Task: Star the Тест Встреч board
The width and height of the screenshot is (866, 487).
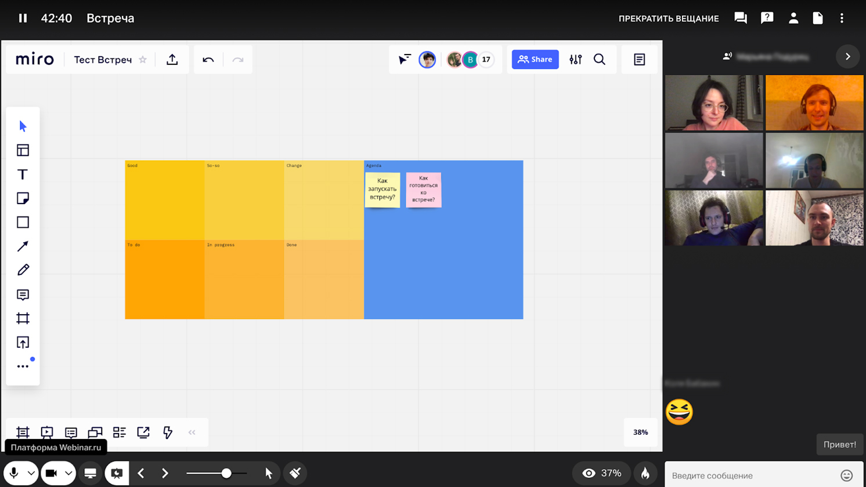Action: point(143,59)
